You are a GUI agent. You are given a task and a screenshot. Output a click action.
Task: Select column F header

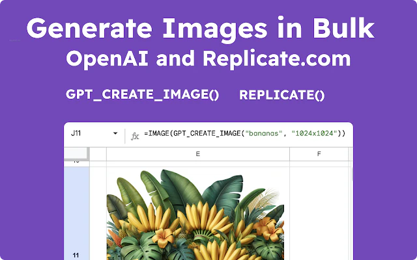319,154
